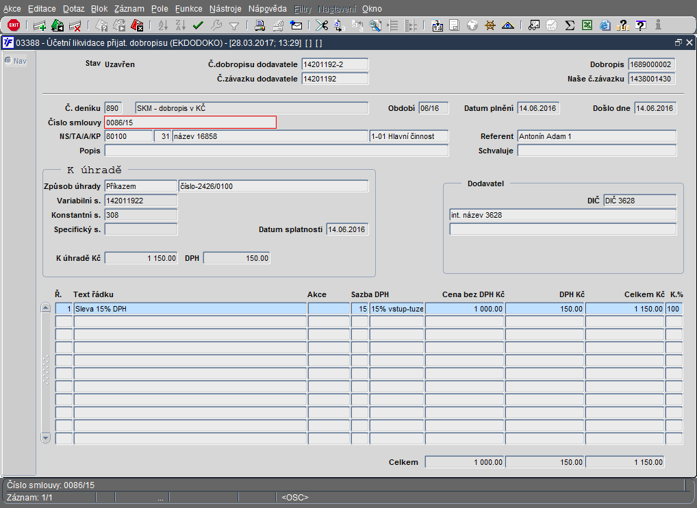Click the Excel export icon

coord(587,25)
